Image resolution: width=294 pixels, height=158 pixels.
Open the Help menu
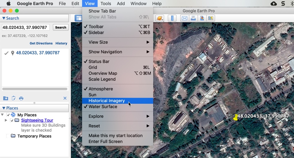157,3
